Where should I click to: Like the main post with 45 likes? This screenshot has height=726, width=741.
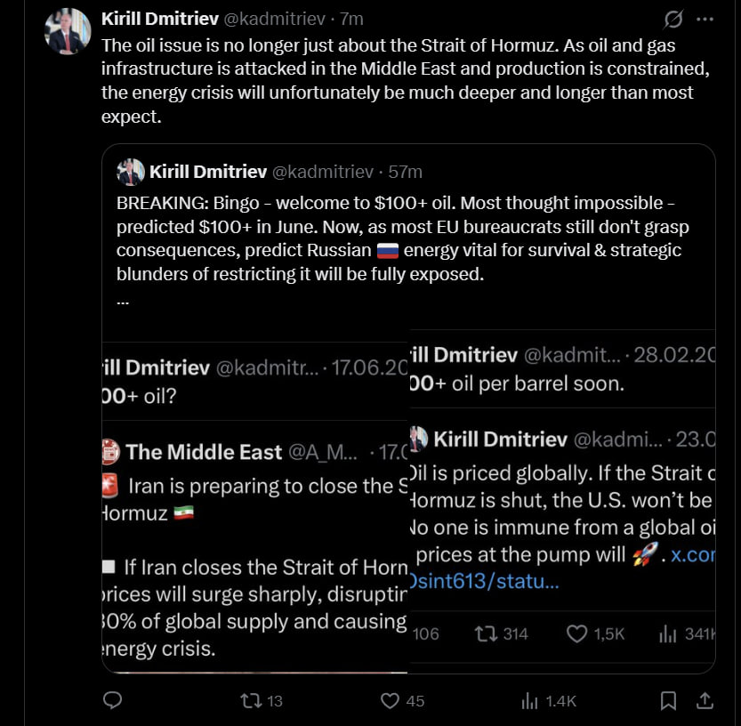(390, 701)
